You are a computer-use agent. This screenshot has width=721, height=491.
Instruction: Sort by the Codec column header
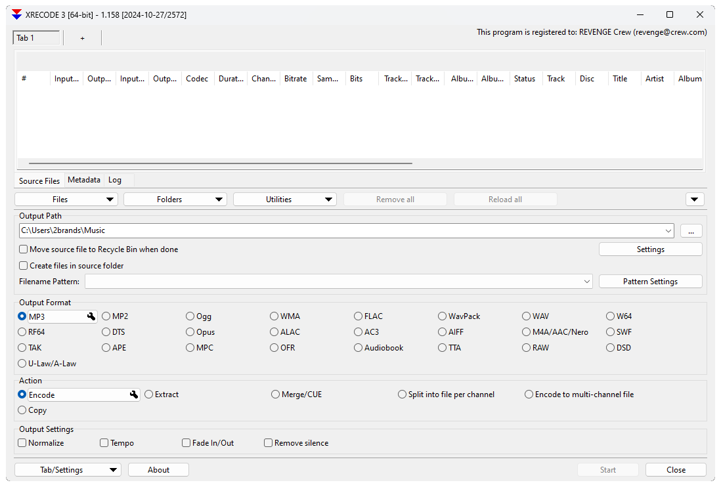(x=198, y=79)
